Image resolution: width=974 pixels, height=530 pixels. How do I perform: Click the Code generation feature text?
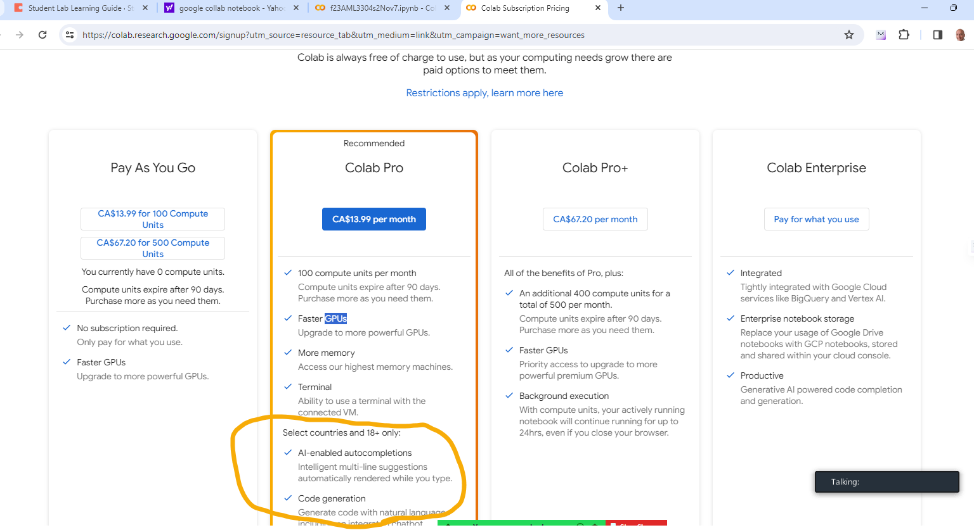332,498
